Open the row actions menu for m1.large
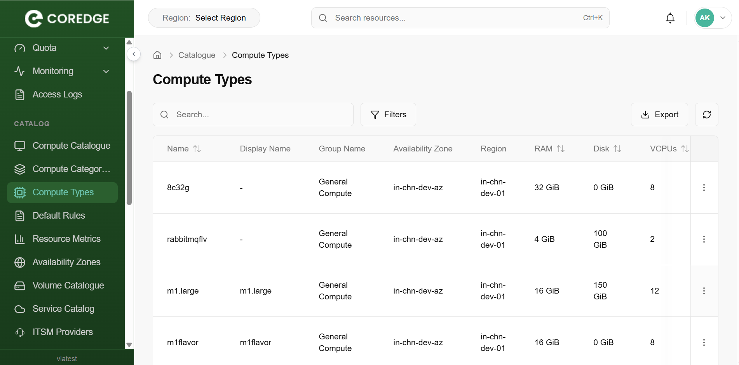 click(x=704, y=291)
